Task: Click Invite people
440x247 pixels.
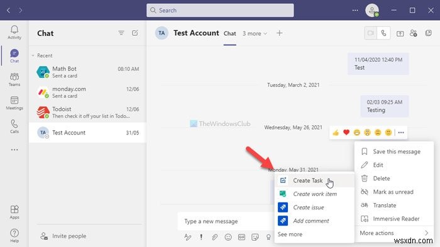Action: click(x=63, y=236)
